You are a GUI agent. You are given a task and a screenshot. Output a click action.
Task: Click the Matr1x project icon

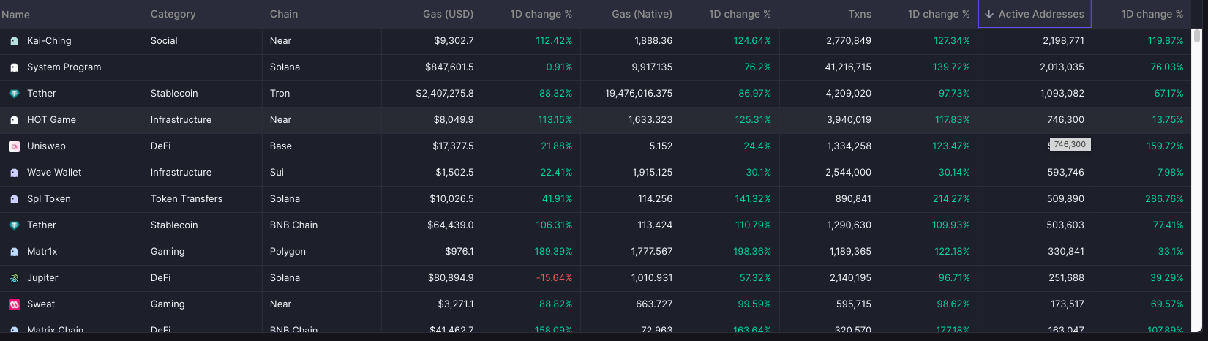coord(14,252)
